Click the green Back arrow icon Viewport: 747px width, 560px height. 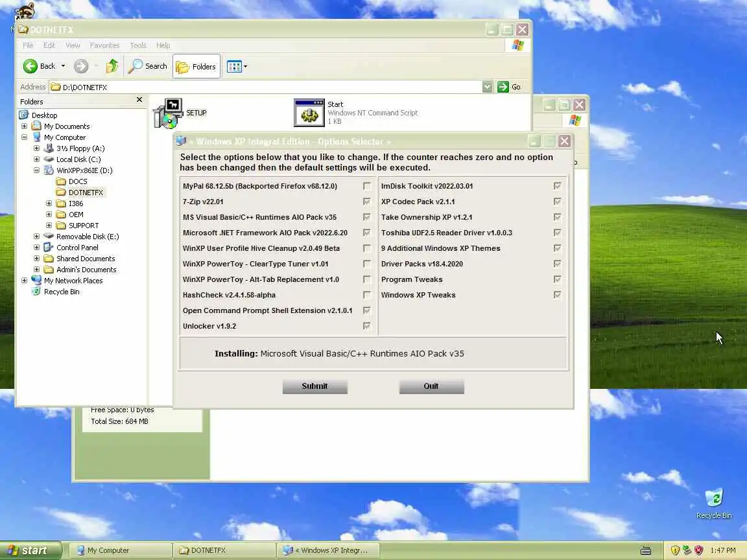[x=30, y=66]
